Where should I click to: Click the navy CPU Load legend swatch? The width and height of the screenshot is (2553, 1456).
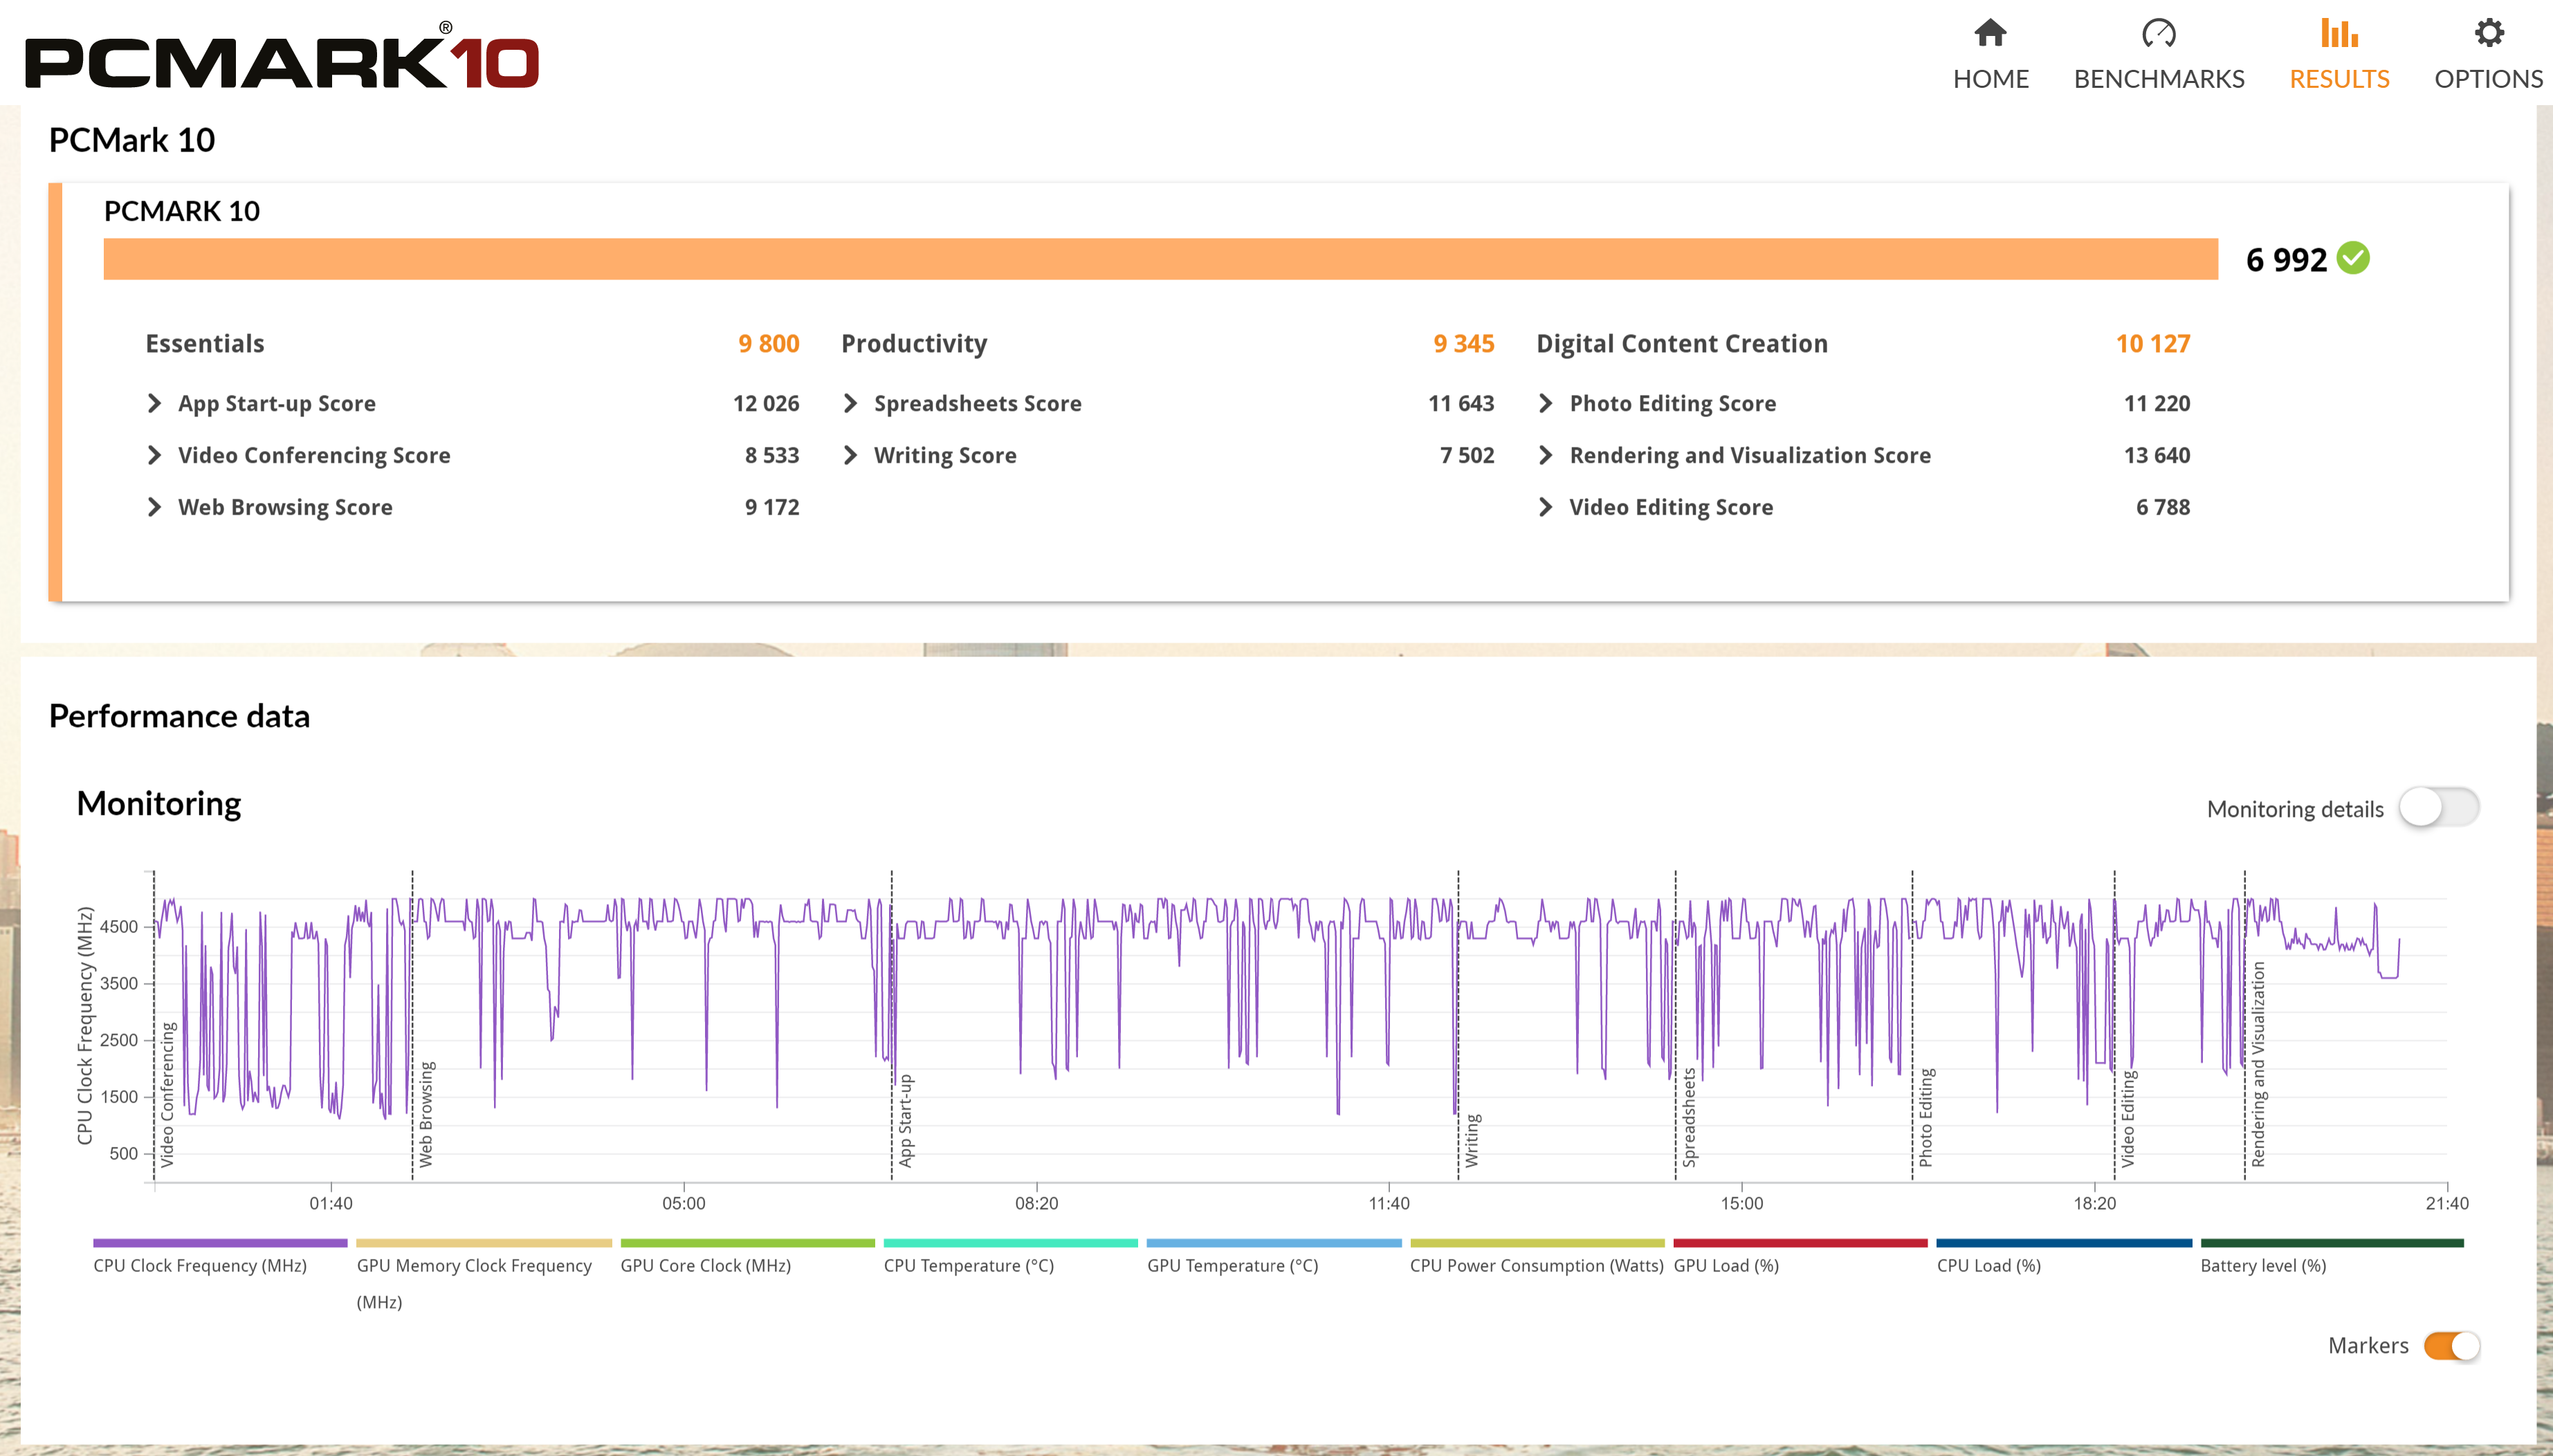pos(2064,1243)
